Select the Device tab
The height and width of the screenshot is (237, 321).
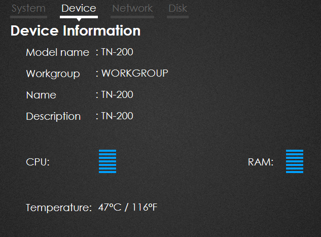point(79,9)
